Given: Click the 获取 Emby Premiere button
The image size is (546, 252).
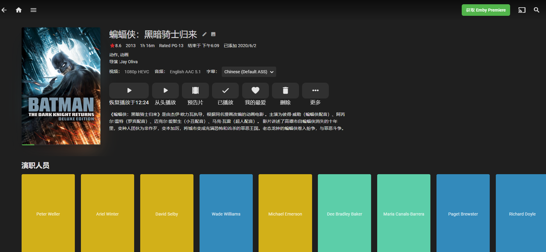Looking at the screenshot, I should pos(486,10).
